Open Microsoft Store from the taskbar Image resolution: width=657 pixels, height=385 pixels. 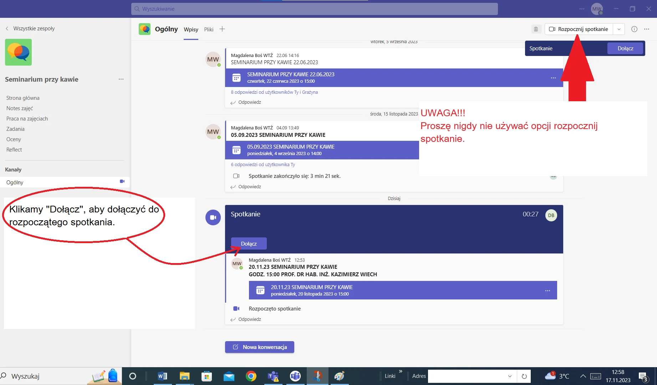[x=207, y=376]
